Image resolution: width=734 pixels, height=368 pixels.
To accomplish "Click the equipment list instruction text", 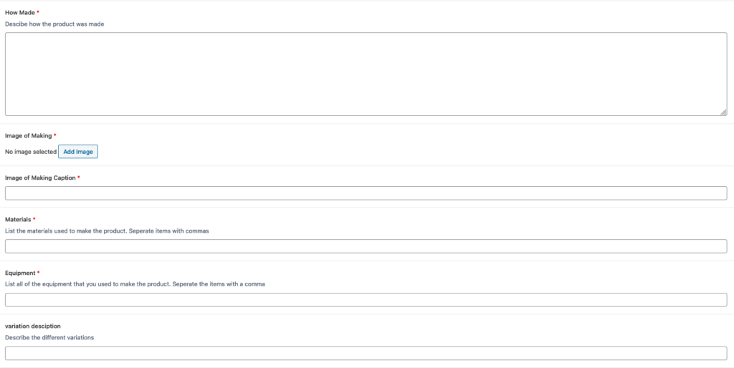I will 135,284.
